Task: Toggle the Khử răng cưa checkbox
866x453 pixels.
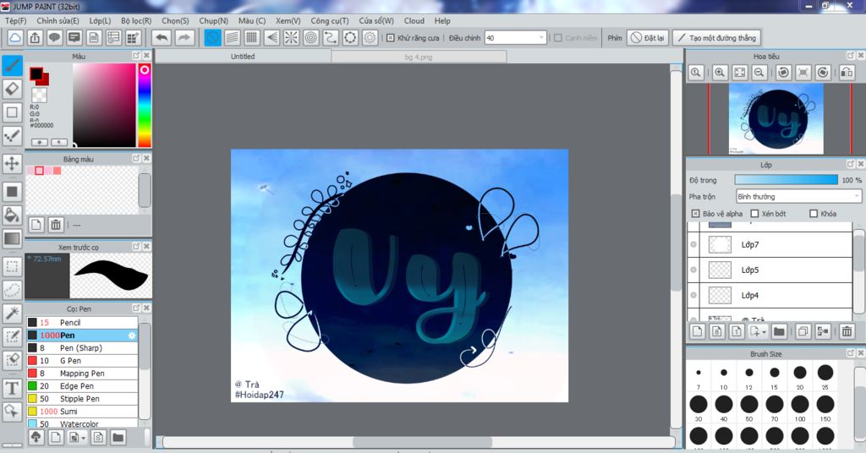Action: coord(391,38)
